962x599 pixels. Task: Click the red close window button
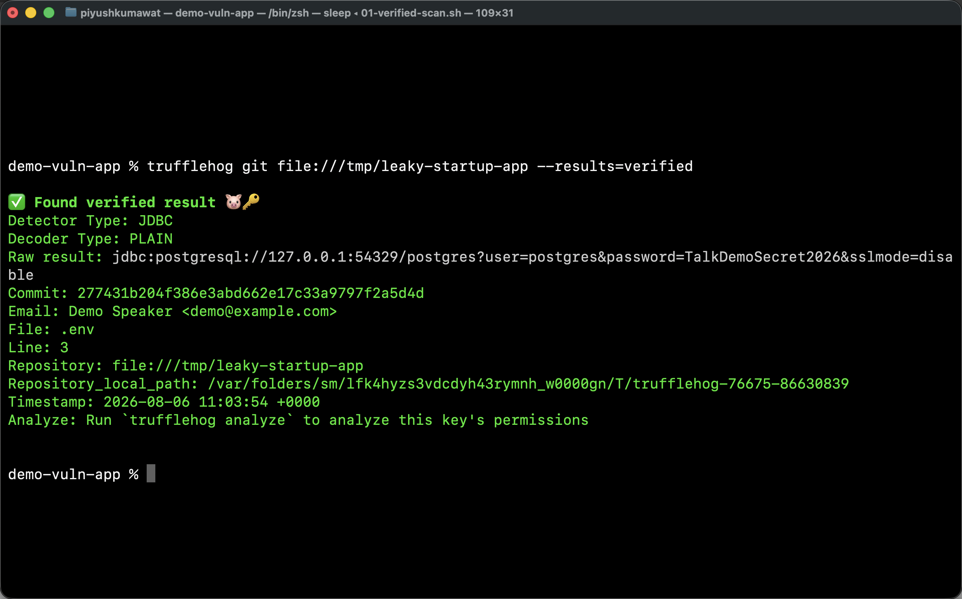tap(13, 13)
